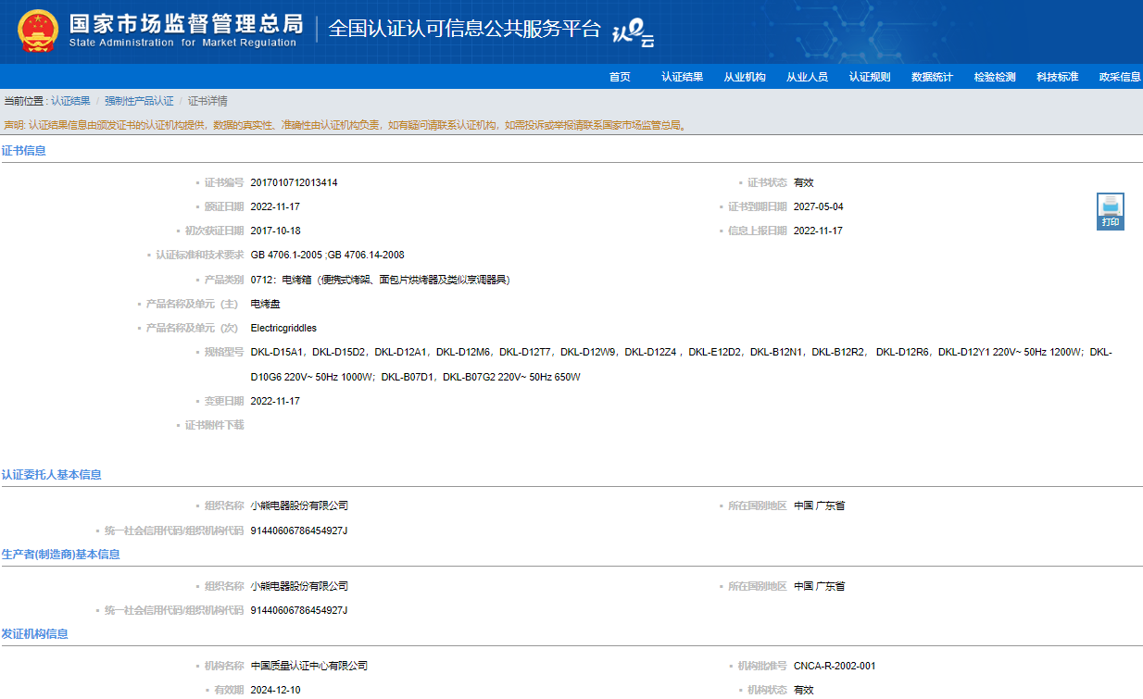Click the 证书详情 breadcrumb item
1143x699 pixels.
coord(207,101)
